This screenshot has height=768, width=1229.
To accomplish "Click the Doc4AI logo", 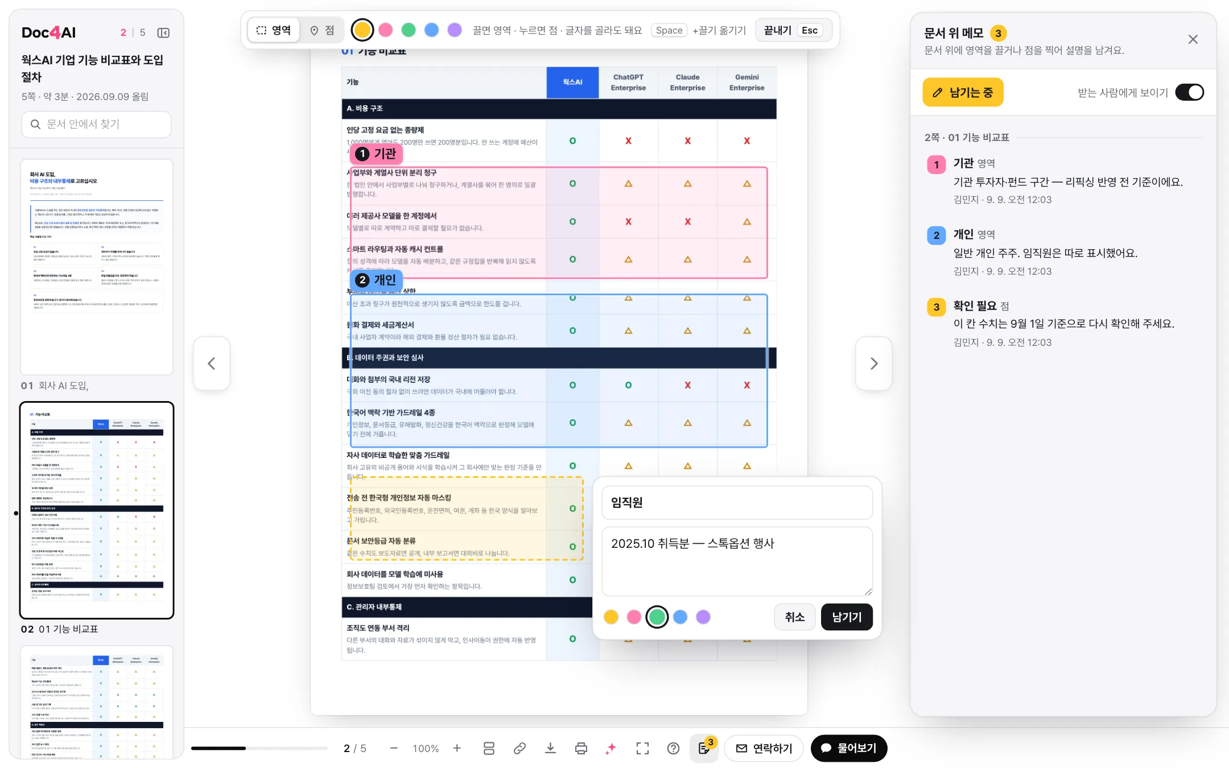I will pos(48,32).
